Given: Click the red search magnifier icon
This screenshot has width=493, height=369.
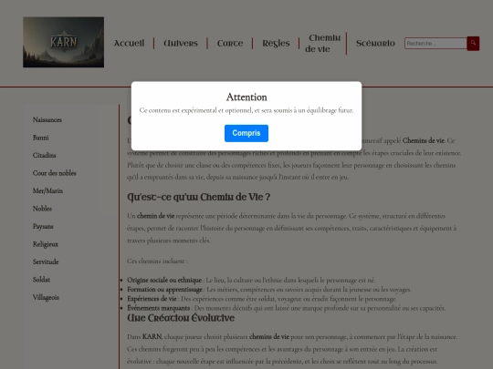Looking at the screenshot, I should click(473, 44).
